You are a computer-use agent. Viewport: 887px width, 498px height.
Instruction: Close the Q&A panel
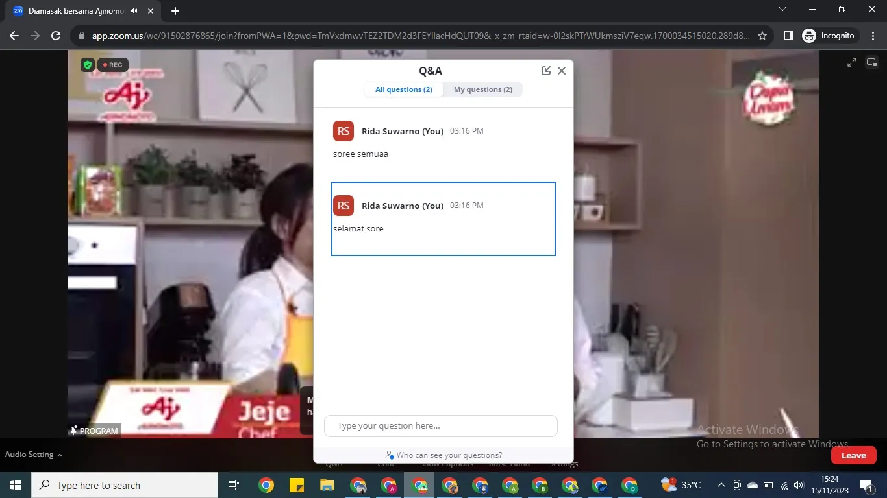562,71
